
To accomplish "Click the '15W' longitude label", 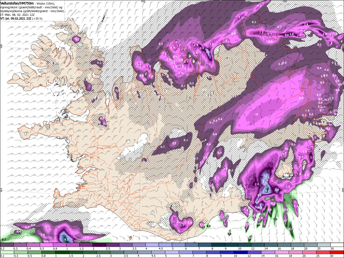I will tap(285, 1).
